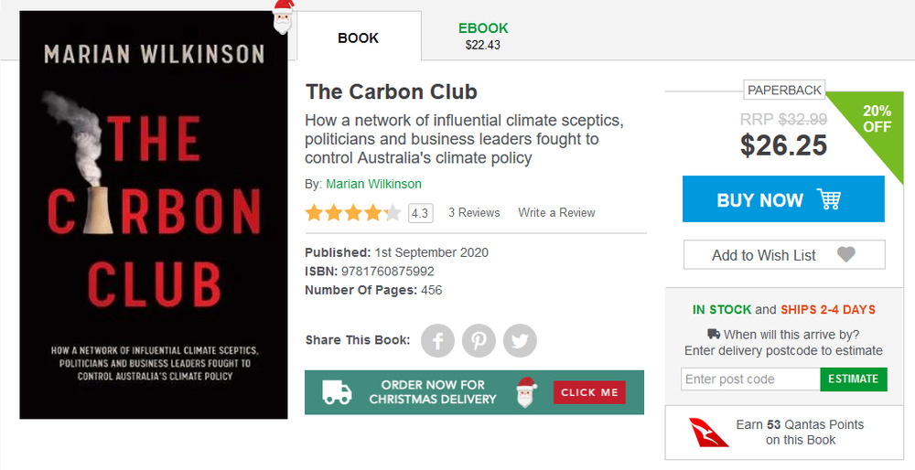Click Write a Review link
Image resolution: width=915 pixels, height=470 pixels.
[556, 213]
